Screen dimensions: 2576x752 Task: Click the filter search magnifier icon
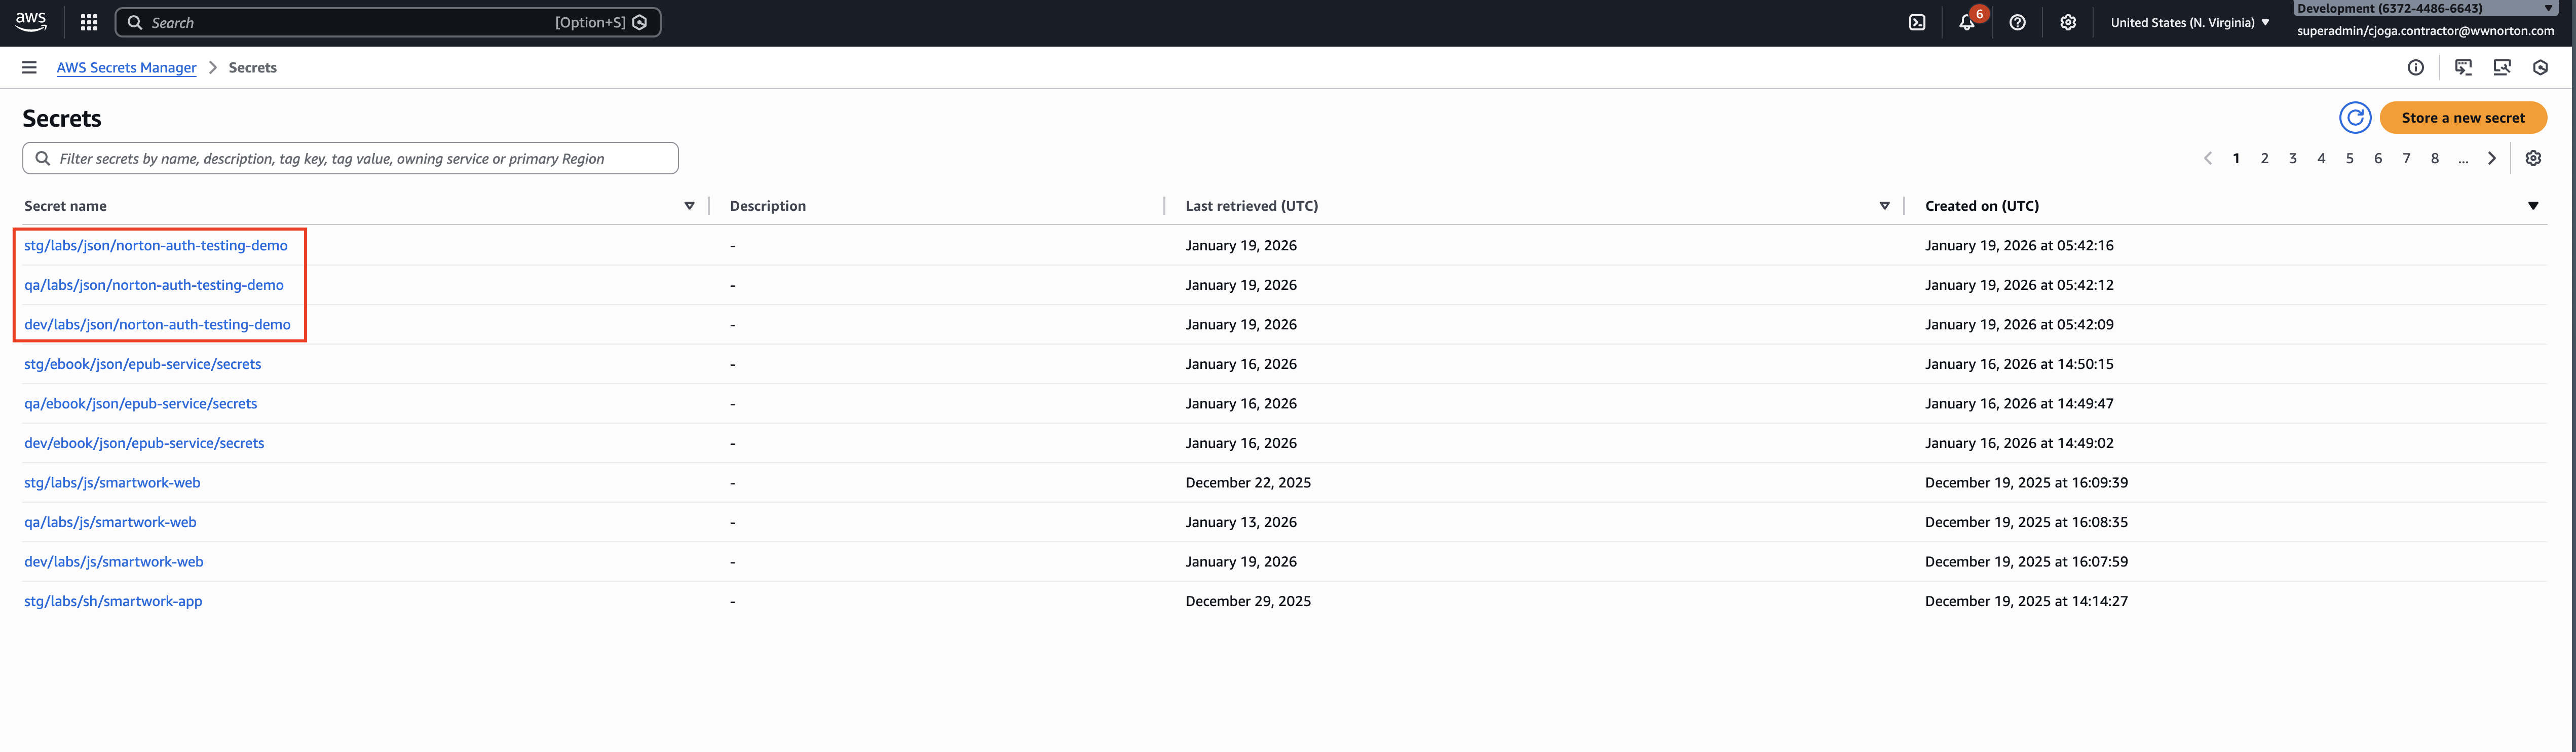43,158
